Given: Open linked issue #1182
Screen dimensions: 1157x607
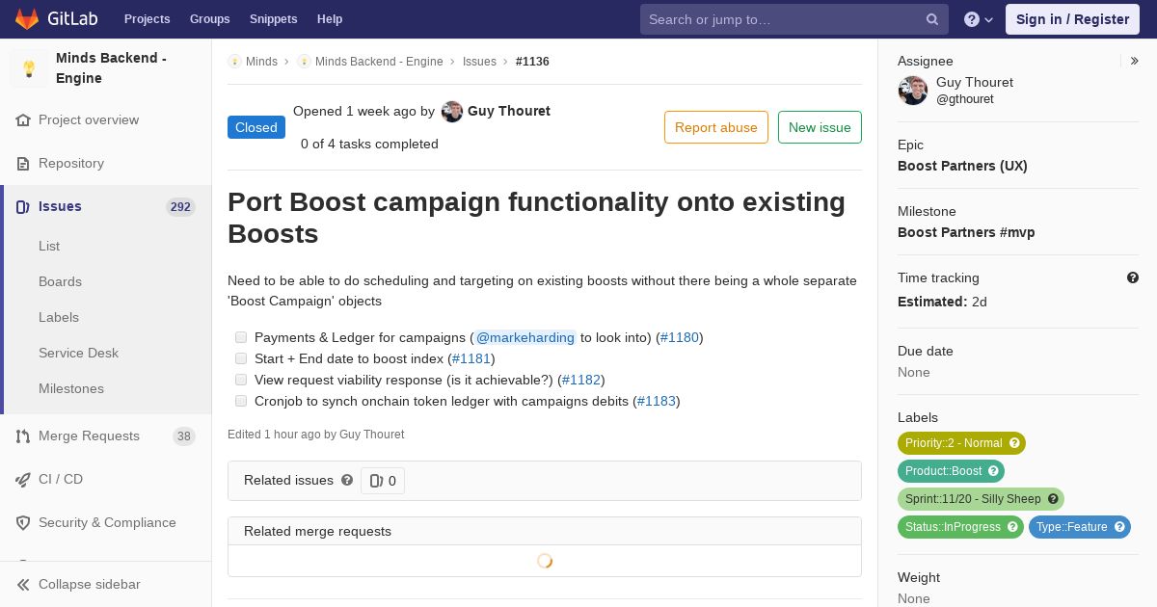Looking at the screenshot, I should click(581, 380).
